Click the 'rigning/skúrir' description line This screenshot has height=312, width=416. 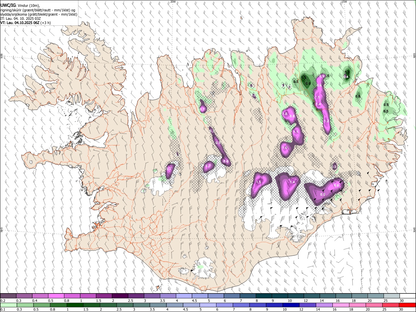[37, 10]
